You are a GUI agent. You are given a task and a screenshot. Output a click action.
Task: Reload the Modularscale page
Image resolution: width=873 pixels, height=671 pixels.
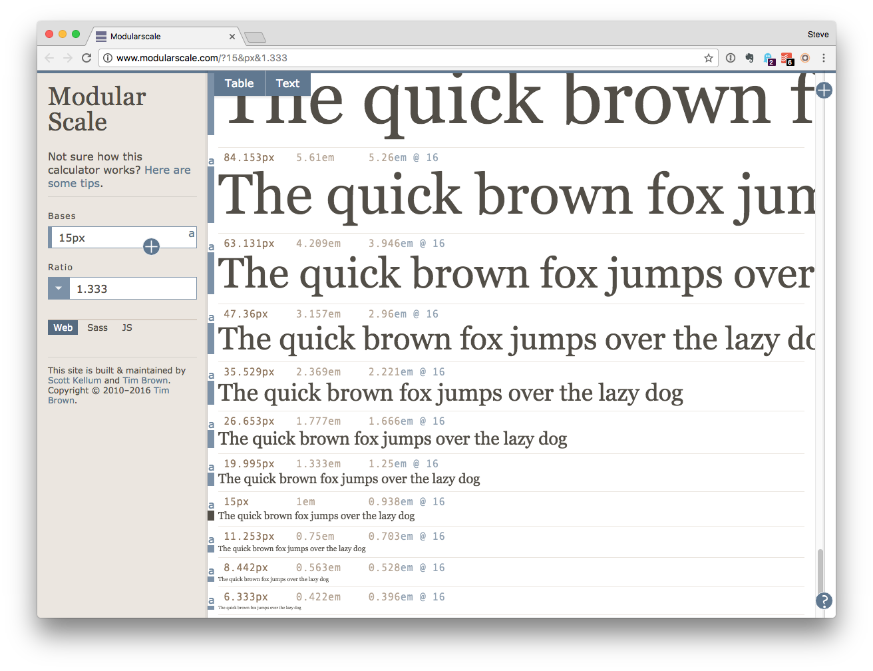point(86,58)
